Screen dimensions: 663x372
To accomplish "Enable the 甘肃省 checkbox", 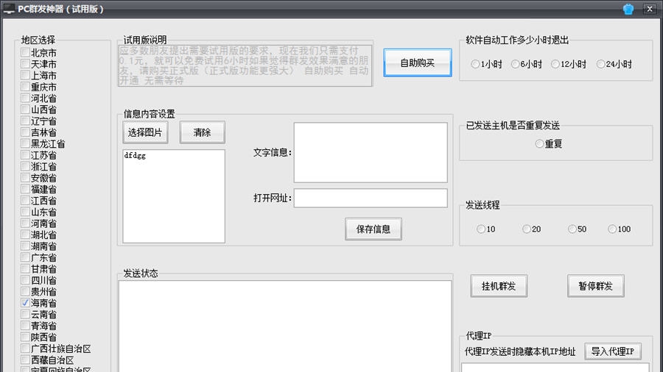I will (x=25, y=269).
